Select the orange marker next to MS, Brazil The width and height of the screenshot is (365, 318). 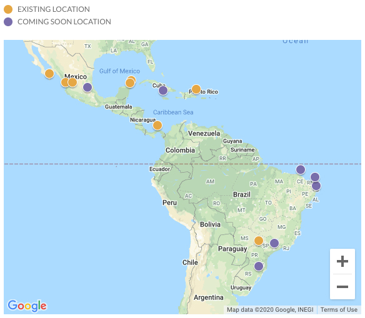259,241
